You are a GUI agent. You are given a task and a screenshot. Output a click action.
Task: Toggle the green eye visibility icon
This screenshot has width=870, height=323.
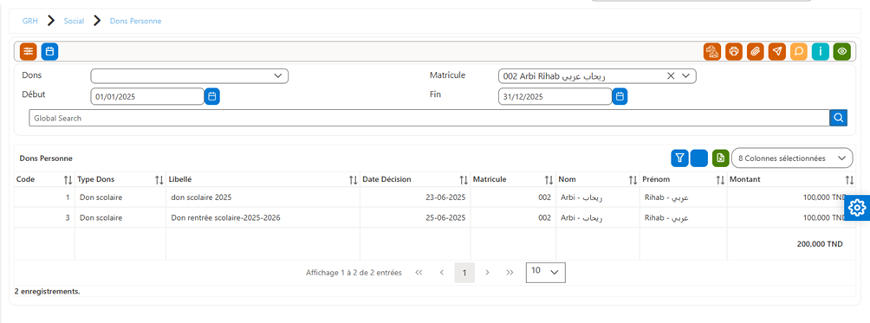pyautogui.click(x=841, y=52)
